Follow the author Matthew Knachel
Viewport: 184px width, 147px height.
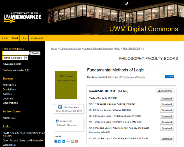pos(169,76)
